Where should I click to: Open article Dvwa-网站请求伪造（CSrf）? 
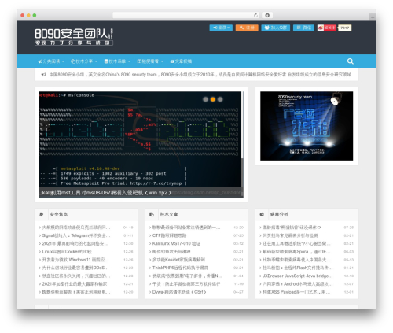coord(179,292)
